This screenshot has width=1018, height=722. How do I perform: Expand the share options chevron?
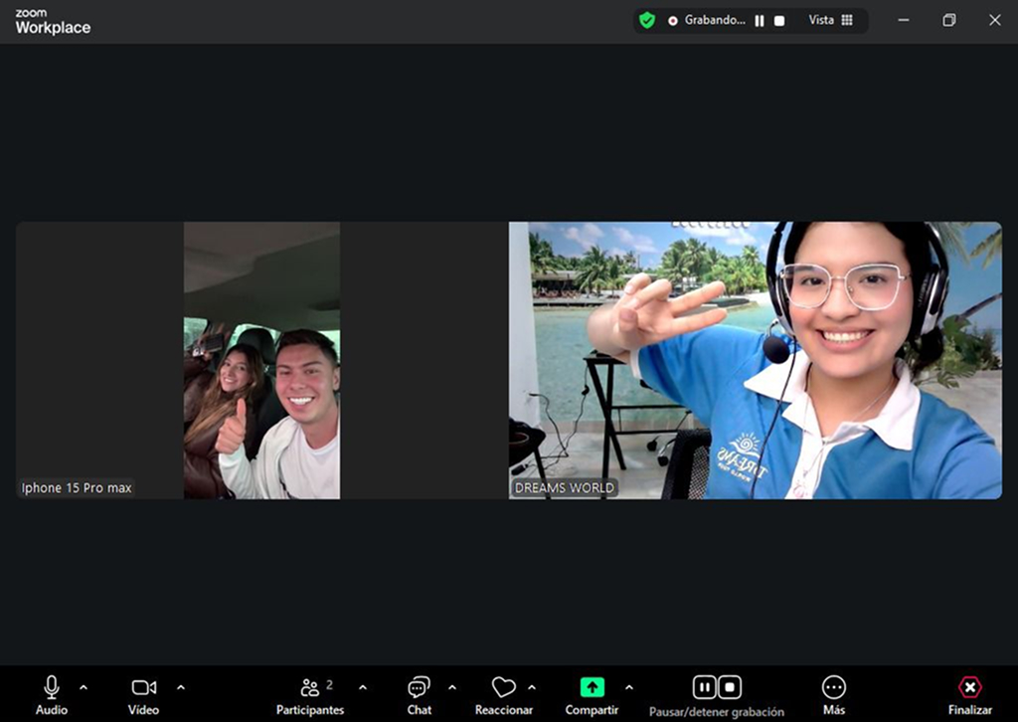coord(628,687)
